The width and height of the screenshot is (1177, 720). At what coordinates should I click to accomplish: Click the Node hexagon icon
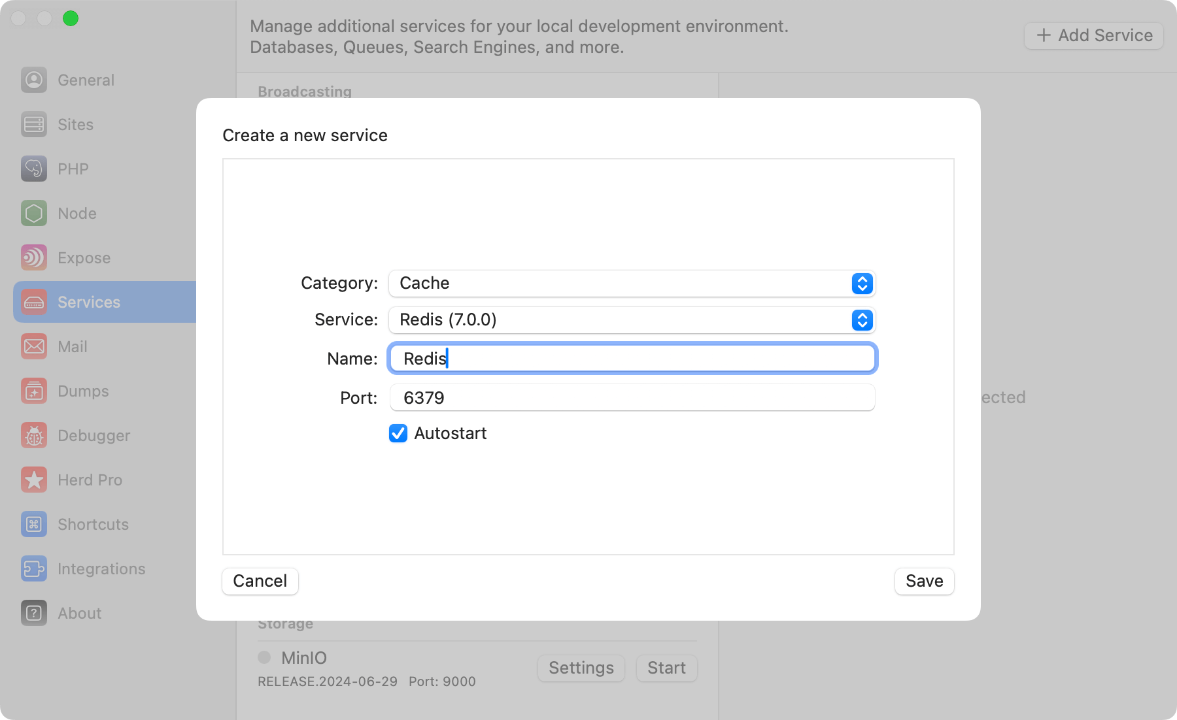tap(33, 213)
